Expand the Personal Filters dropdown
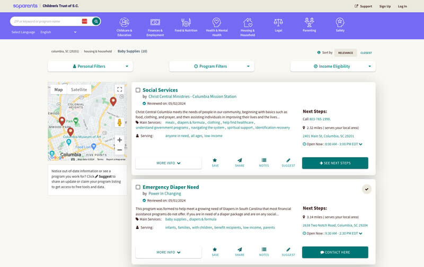The width and height of the screenshot is (424, 267). coord(90,66)
